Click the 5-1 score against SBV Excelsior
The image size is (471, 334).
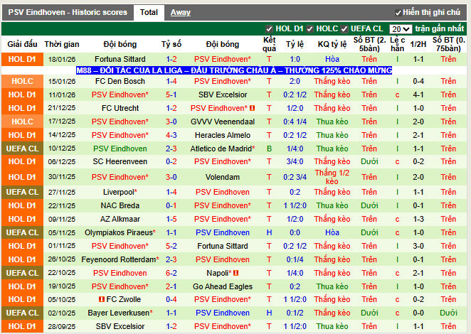[x=171, y=95]
